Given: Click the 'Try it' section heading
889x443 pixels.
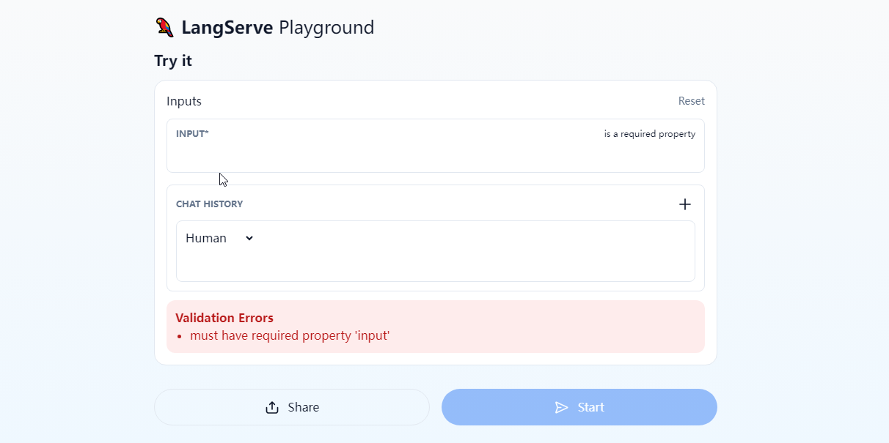Looking at the screenshot, I should click(173, 61).
